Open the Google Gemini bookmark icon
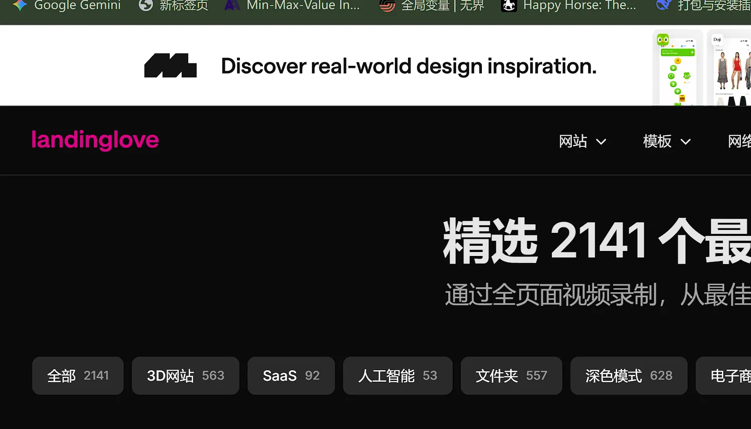 [x=20, y=5]
